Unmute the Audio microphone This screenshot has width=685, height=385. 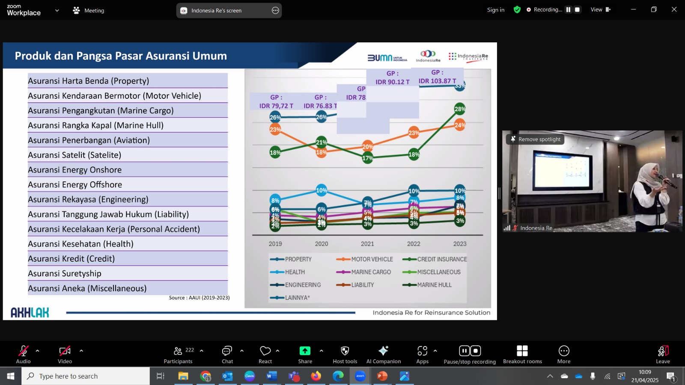pyautogui.click(x=24, y=355)
